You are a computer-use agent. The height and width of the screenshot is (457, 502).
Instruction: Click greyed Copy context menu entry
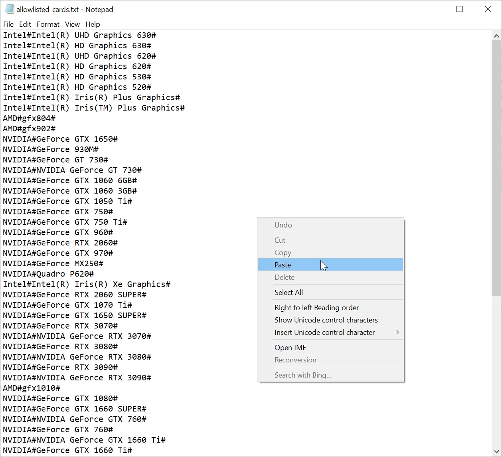click(330, 252)
